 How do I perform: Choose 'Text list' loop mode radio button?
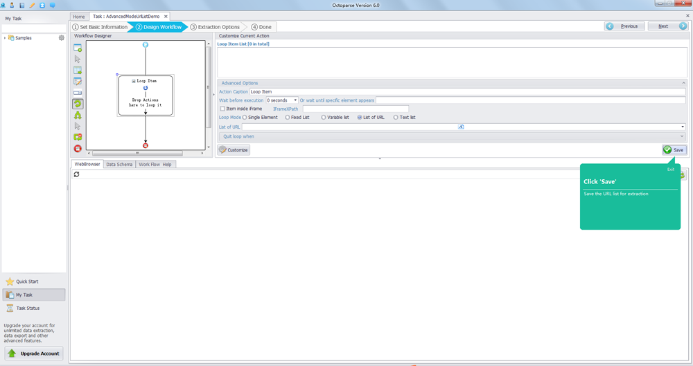[x=396, y=118]
